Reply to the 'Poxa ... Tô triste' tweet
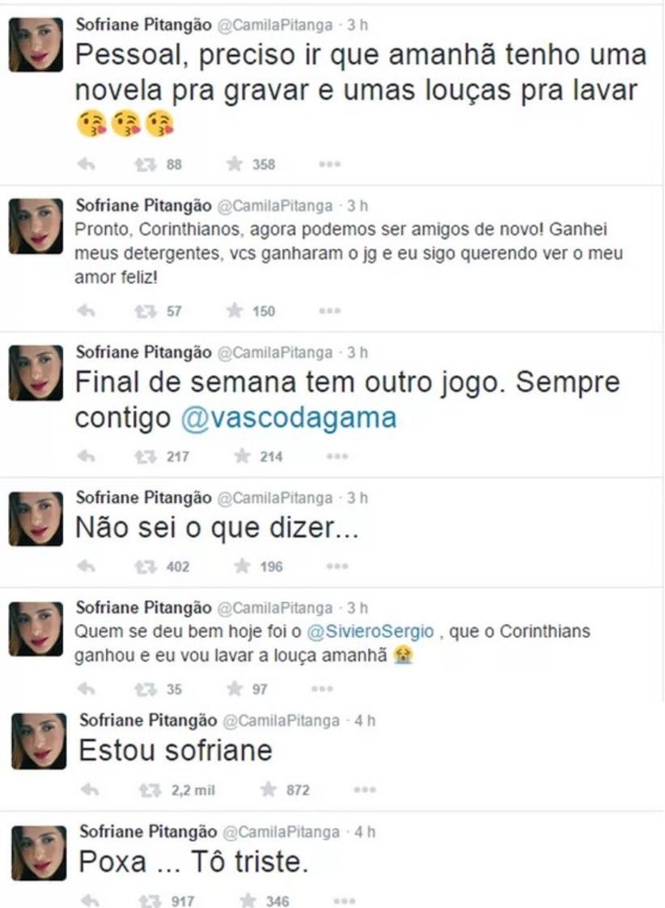The height and width of the screenshot is (908, 665). click(x=90, y=901)
